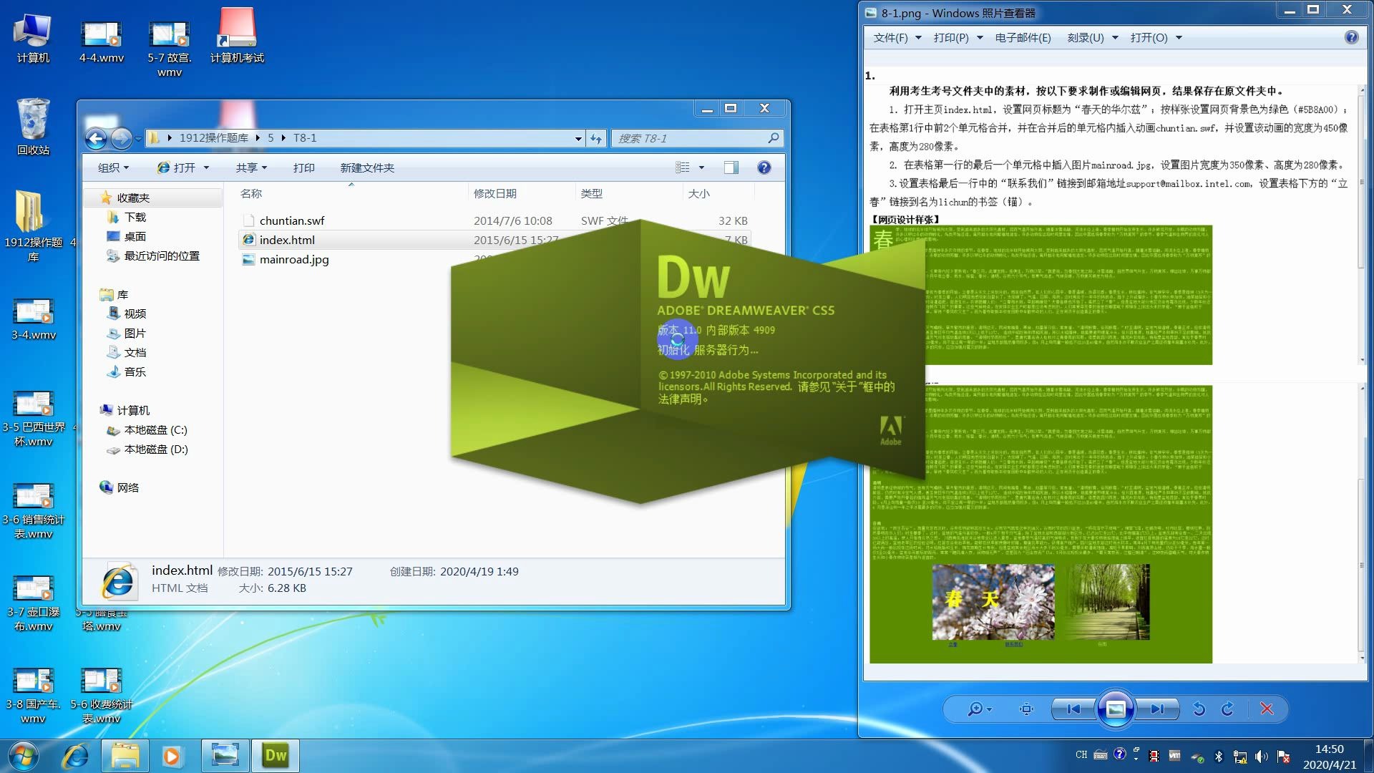The width and height of the screenshot is (1374, 773).
Task: Expand the address bar history dropdown
Action: [x=578, y=139]
